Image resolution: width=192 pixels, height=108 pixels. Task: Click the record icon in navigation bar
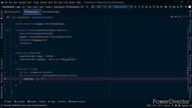tap(82, 7)
